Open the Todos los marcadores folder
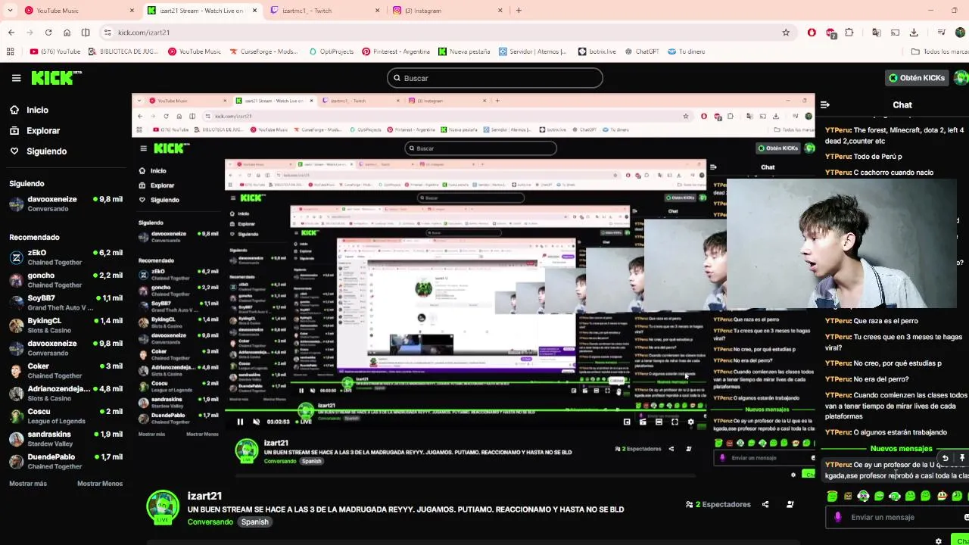Viewport: 969px width, 545px height. point(939,51)
